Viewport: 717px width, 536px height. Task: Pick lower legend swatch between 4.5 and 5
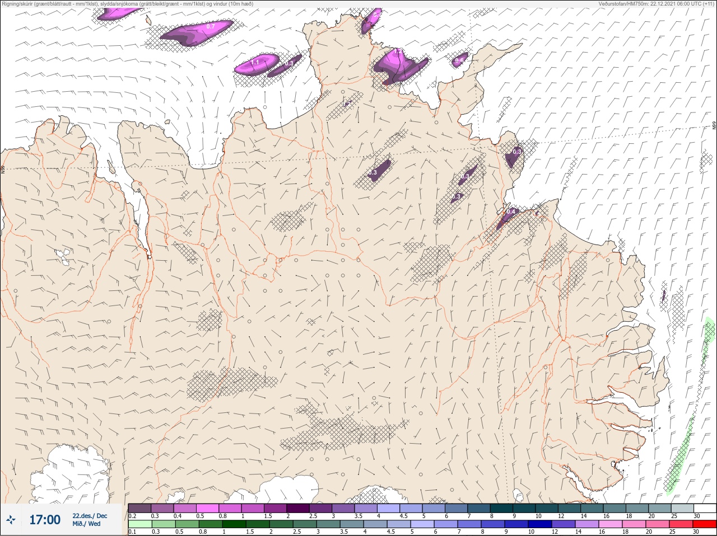pyautogui.click(x=399, y=524)
